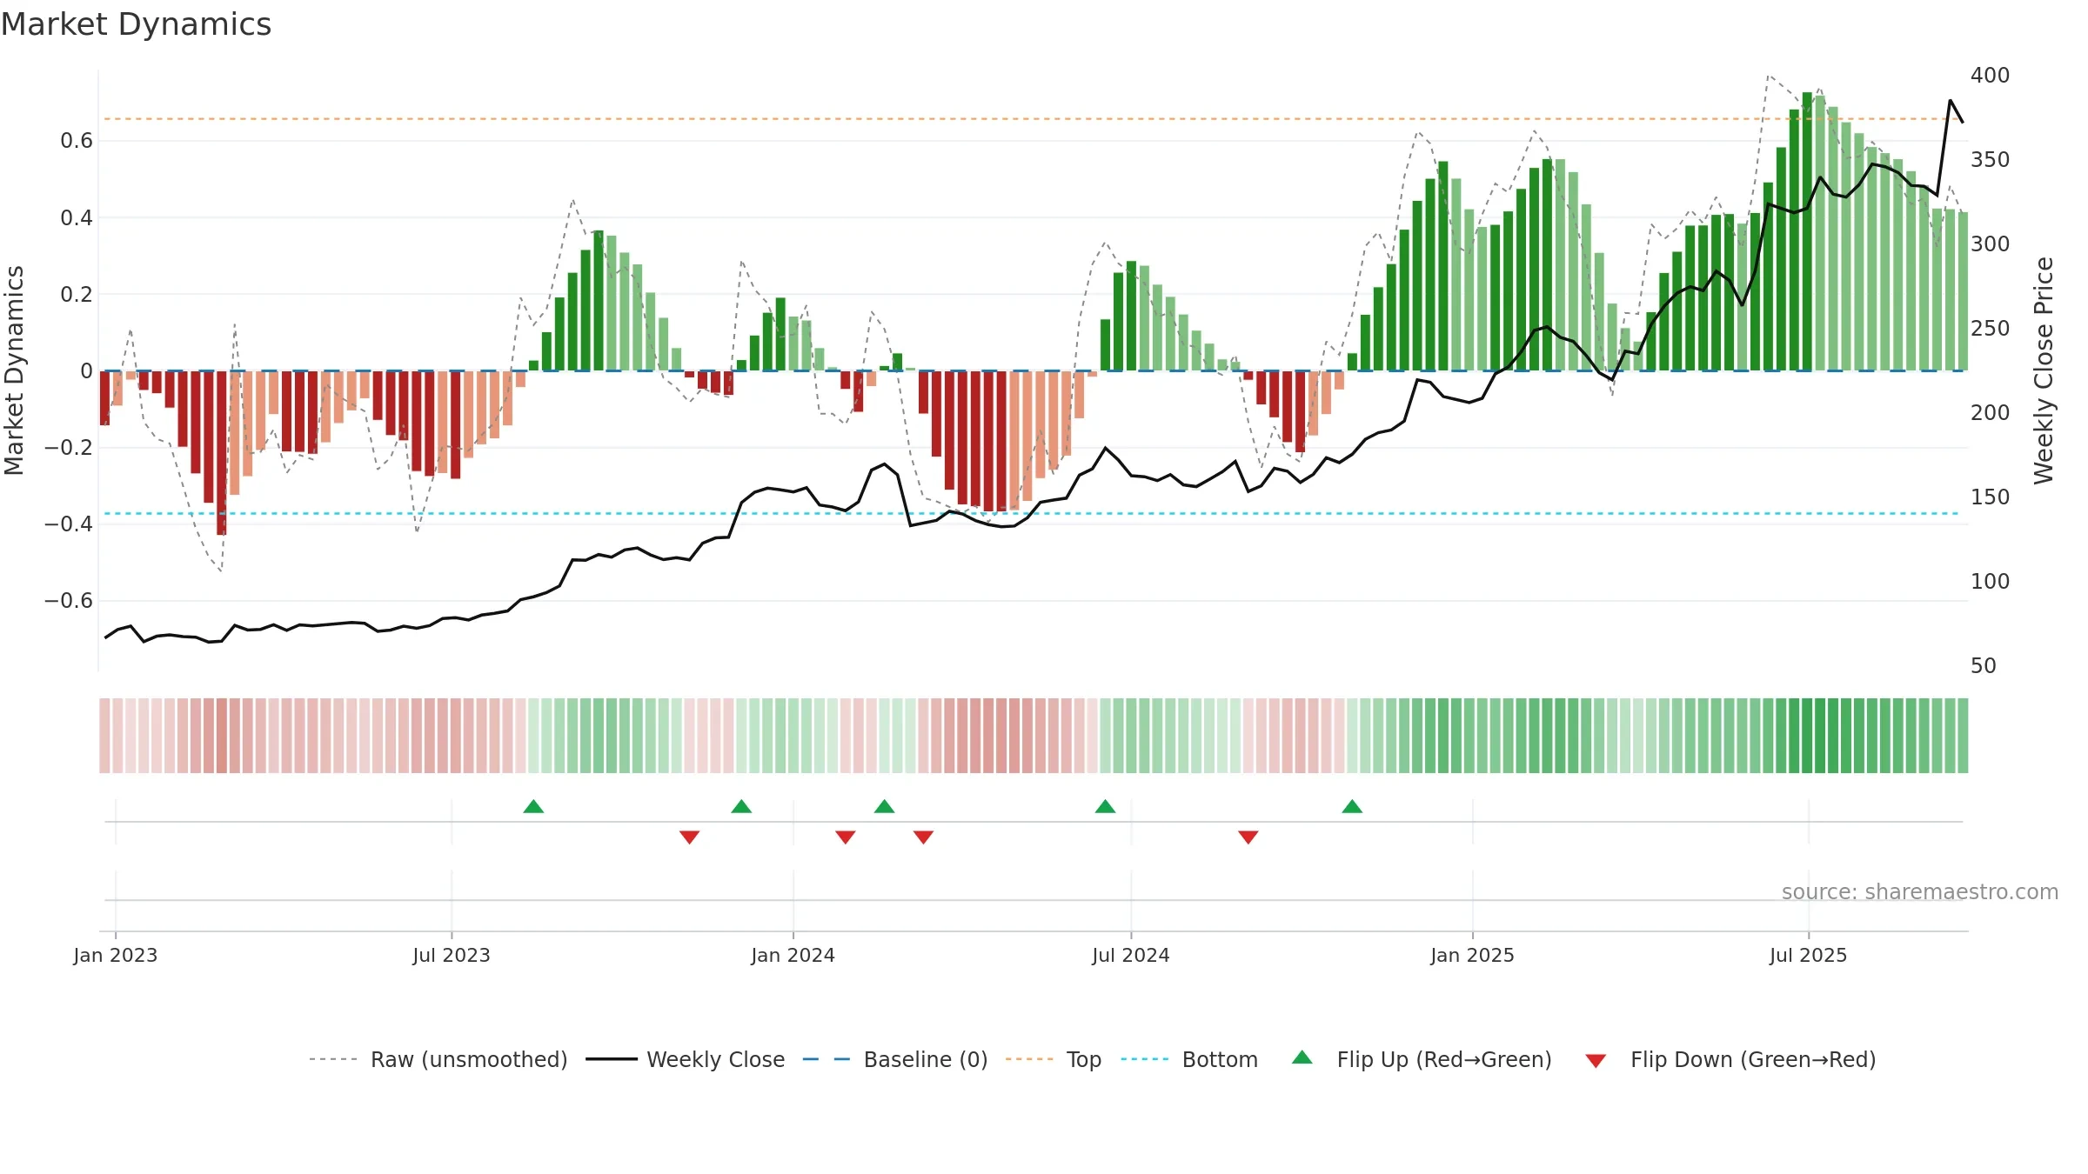2088x1174 pixels.
Task: Click the 200 price axis tick
Action: click(1990, 413)
